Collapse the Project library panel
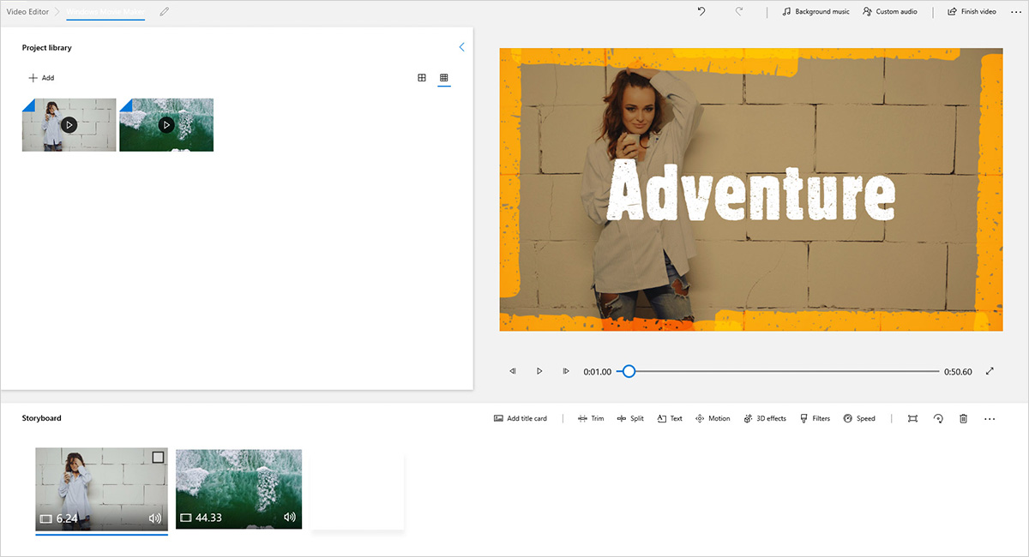Viewport: 1029px width, 557px height. point(461,47)
